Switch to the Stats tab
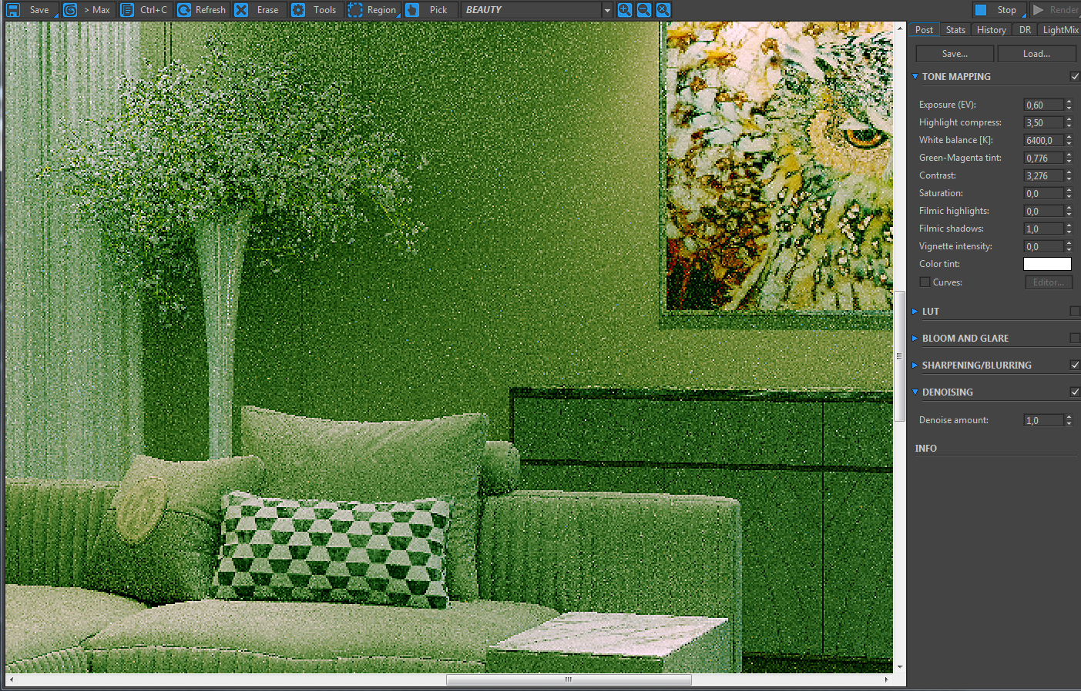This screenshot has width=1081, height=691. coord(955,30)
